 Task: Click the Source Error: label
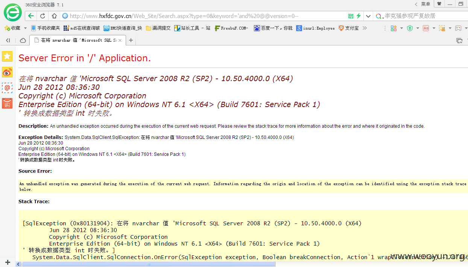coord(35,171)
